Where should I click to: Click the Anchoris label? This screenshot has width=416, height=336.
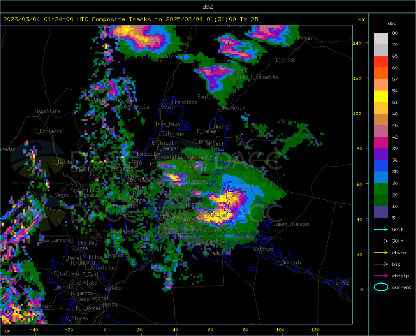coord(119,255)
